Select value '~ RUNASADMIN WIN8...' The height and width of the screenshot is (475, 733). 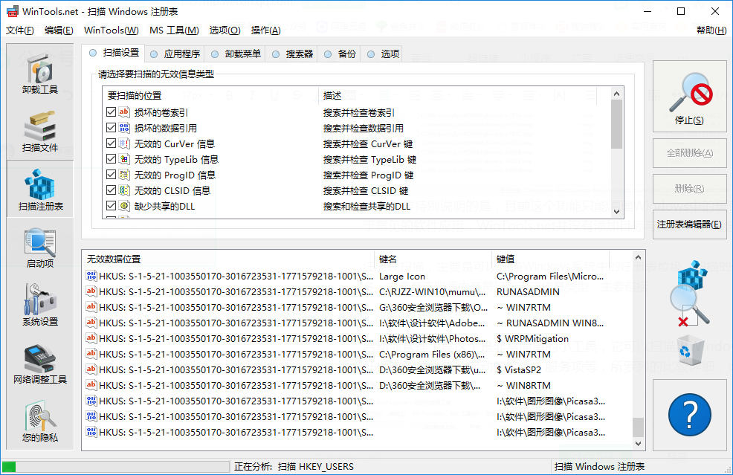[x=550, y=323]
